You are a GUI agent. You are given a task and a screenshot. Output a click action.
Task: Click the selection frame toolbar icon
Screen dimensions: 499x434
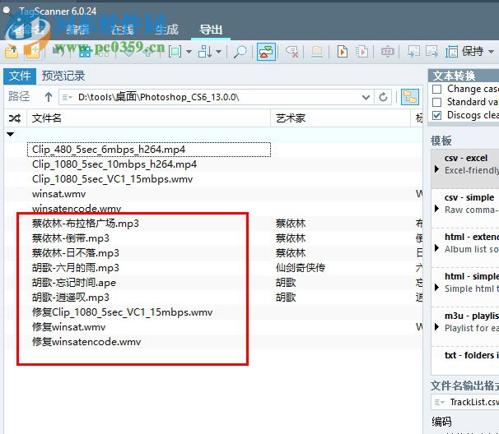click(x=175, y=52)
